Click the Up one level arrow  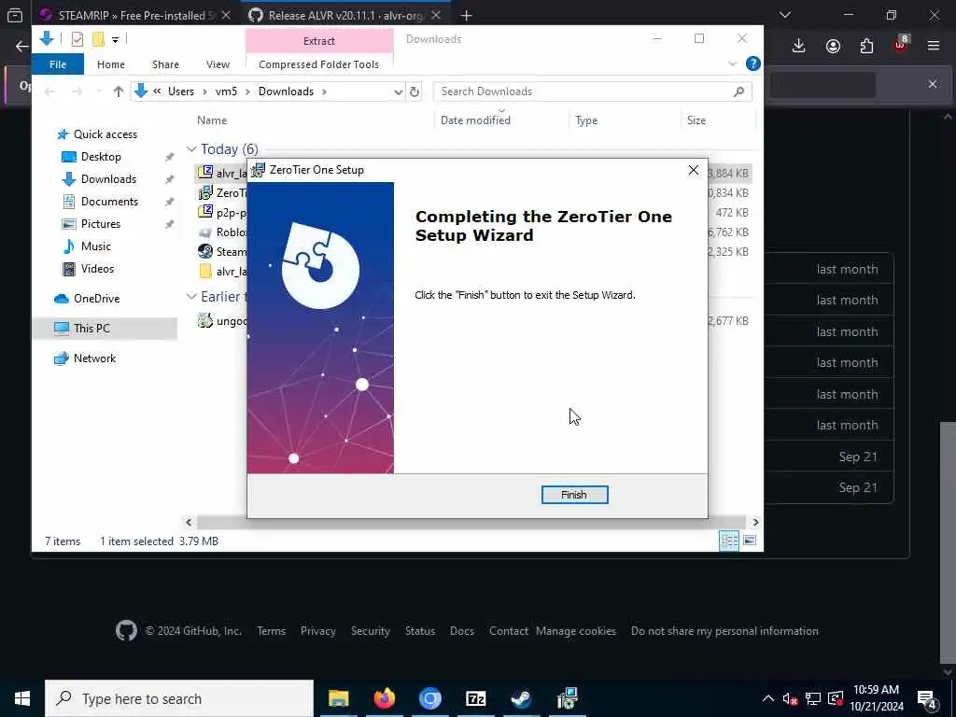(x=119, y=91)
